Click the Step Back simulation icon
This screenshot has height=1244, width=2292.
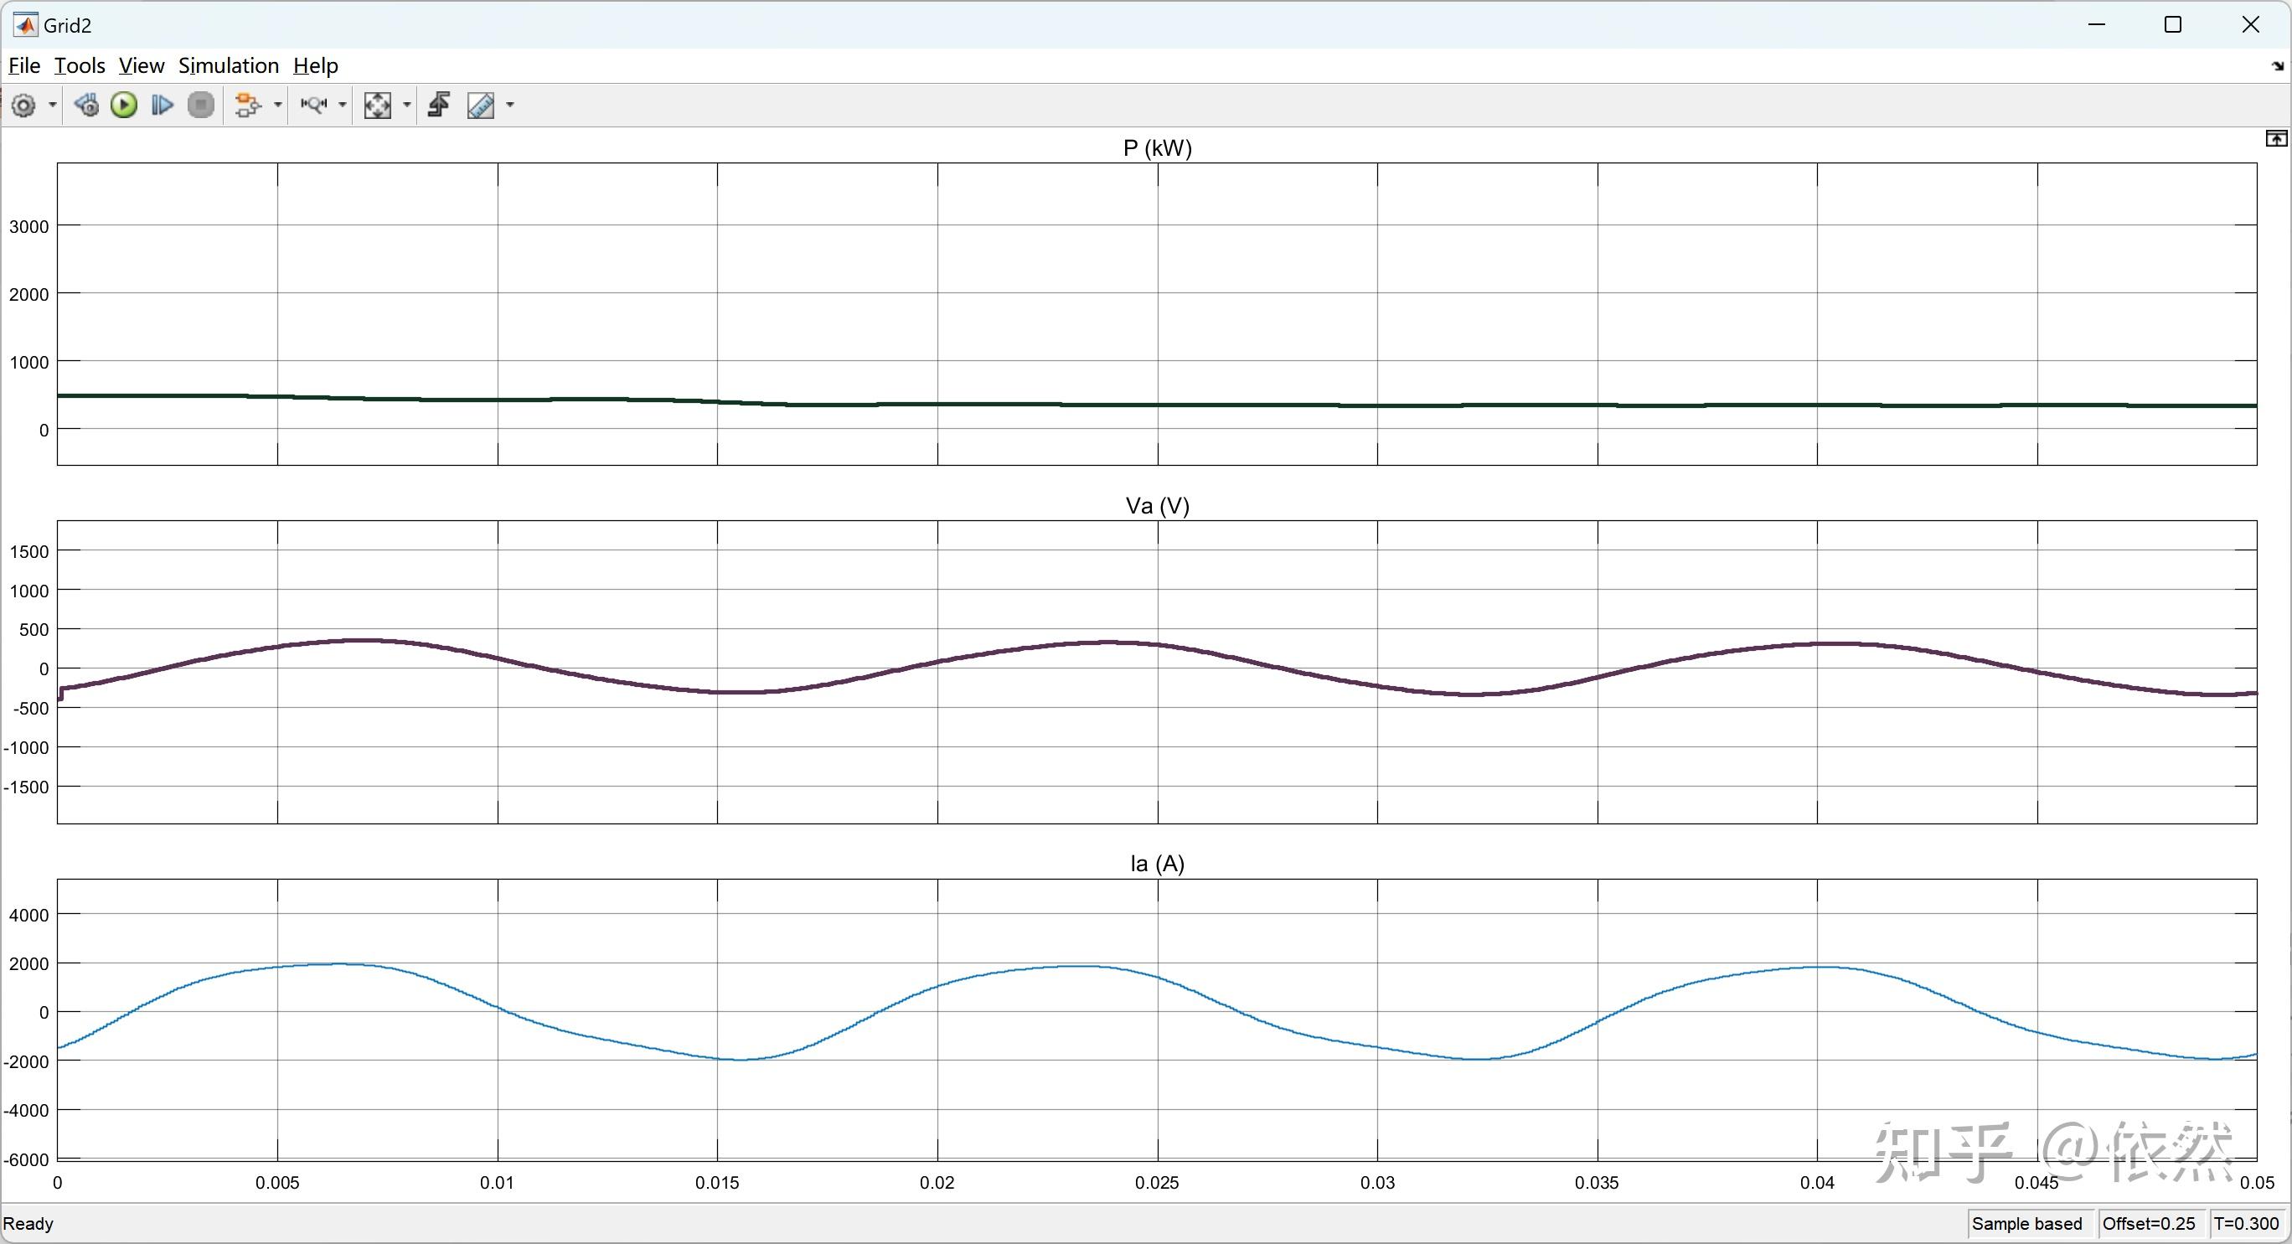[x=86, y=106]
